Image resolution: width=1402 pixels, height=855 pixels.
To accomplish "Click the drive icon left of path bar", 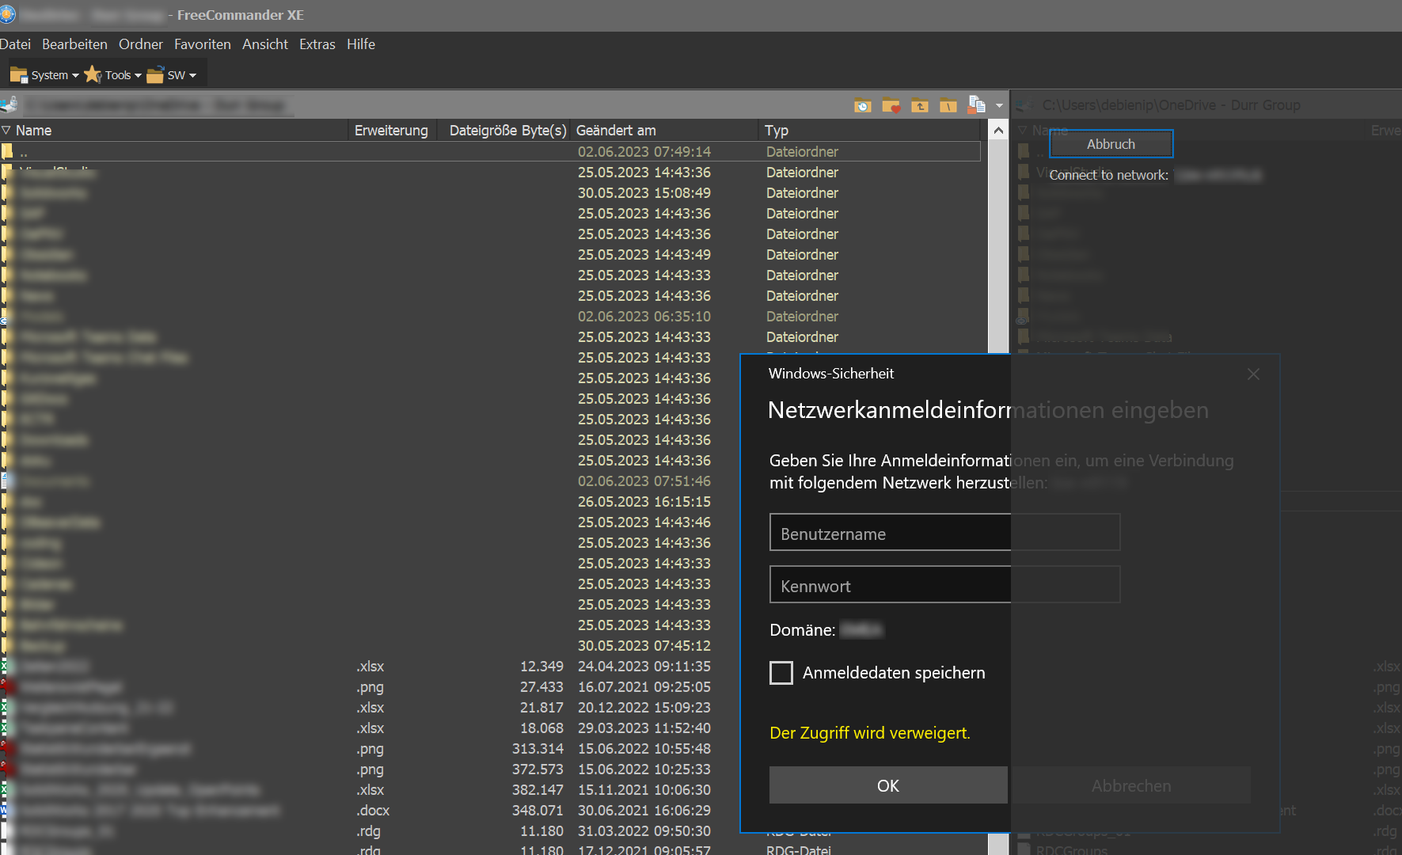I will coord(9,104).
